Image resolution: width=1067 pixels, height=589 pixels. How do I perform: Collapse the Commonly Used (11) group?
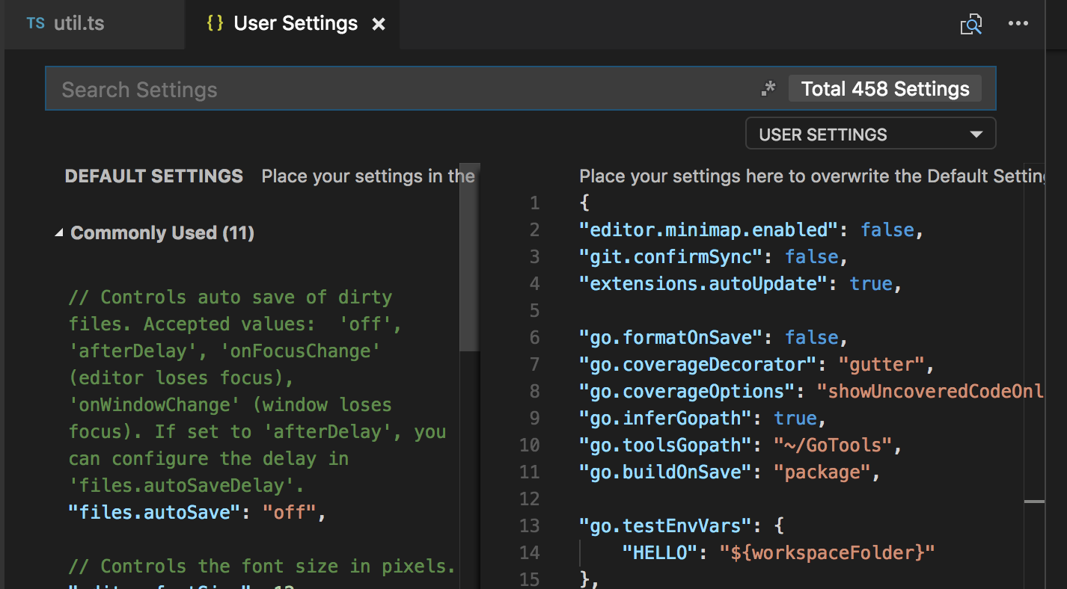point(59,233)
